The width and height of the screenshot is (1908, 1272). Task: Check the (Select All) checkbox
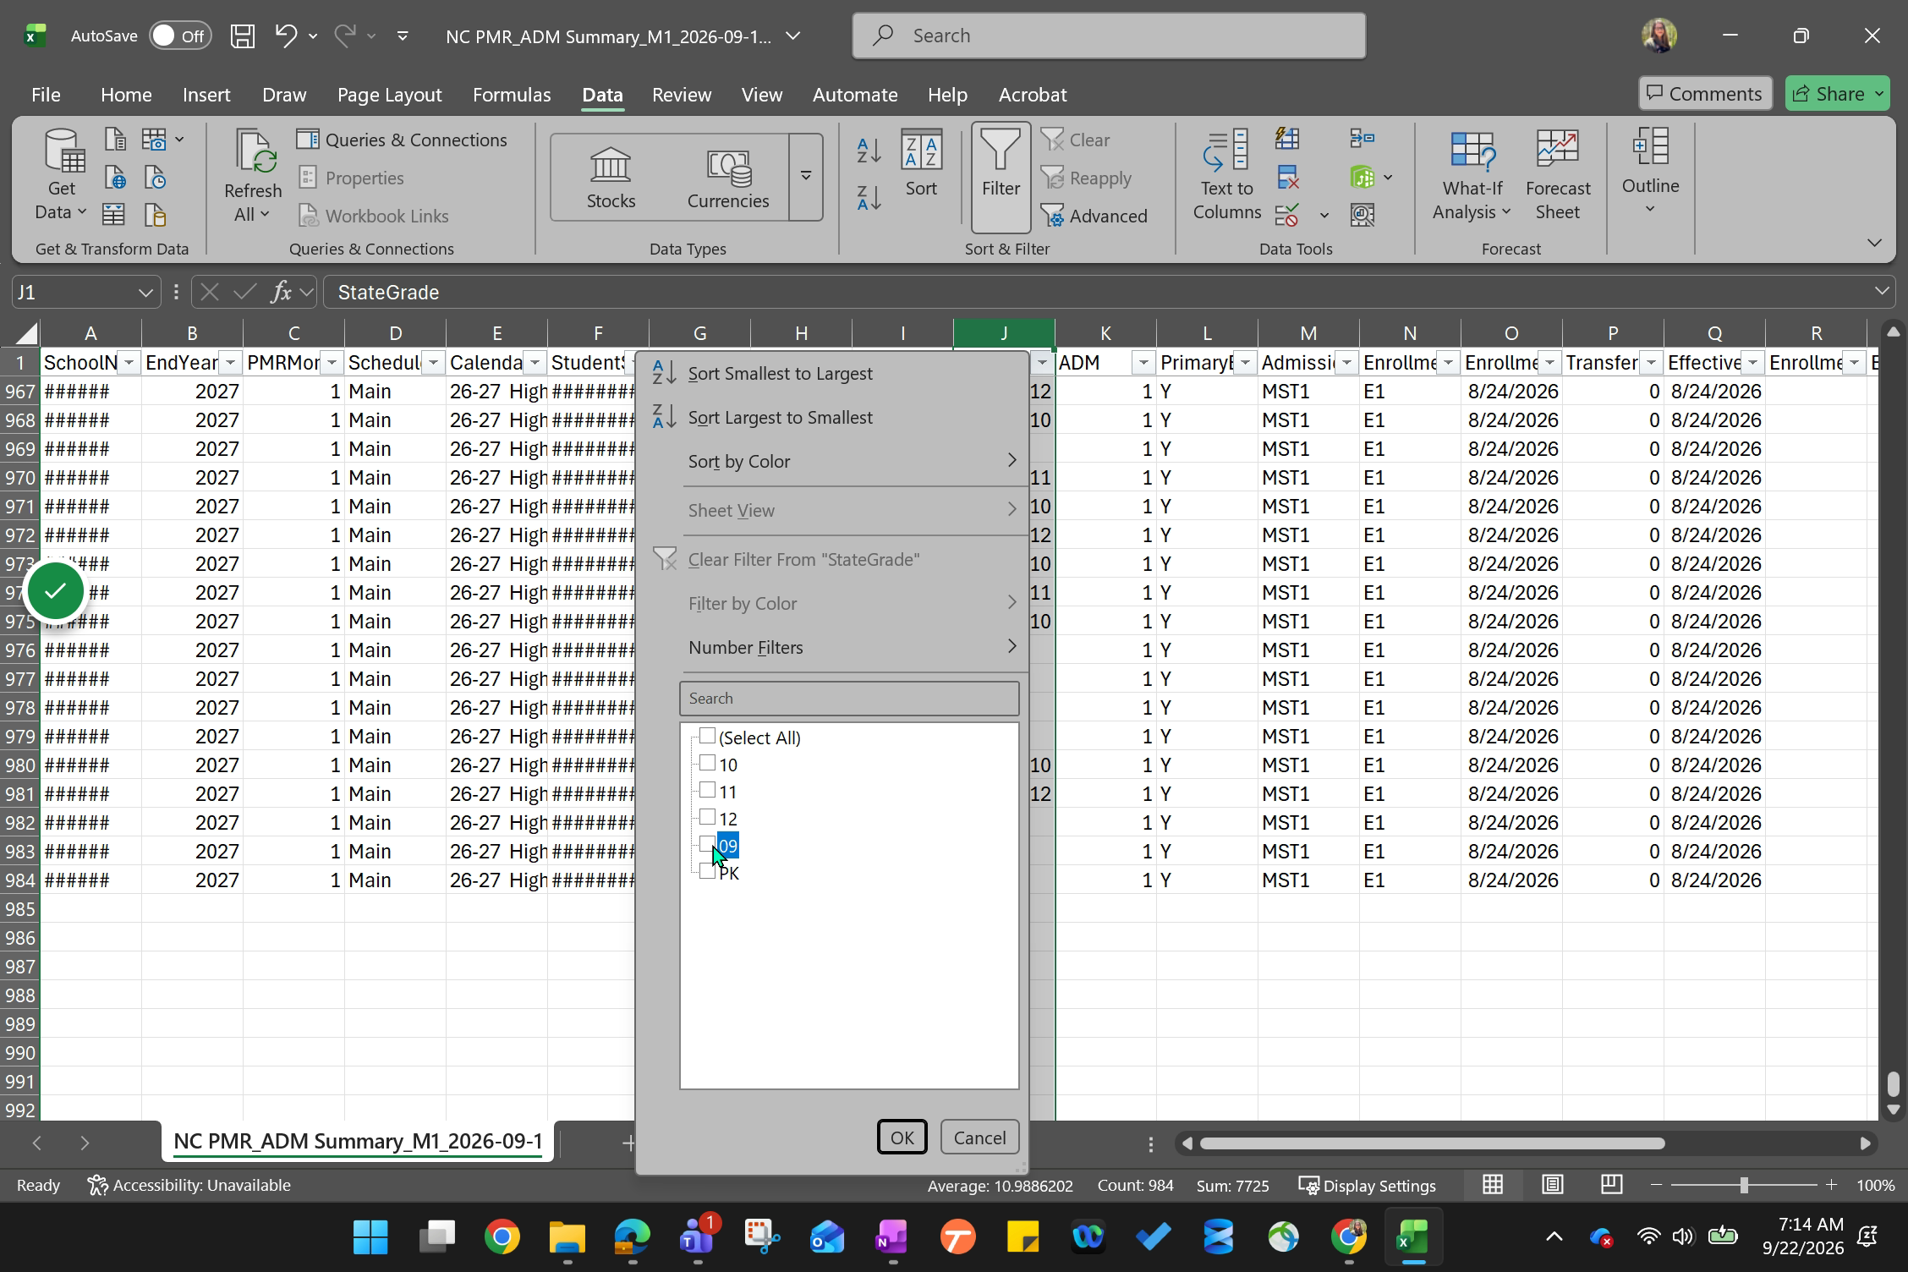pyautogui.click(x=707, y=737)
